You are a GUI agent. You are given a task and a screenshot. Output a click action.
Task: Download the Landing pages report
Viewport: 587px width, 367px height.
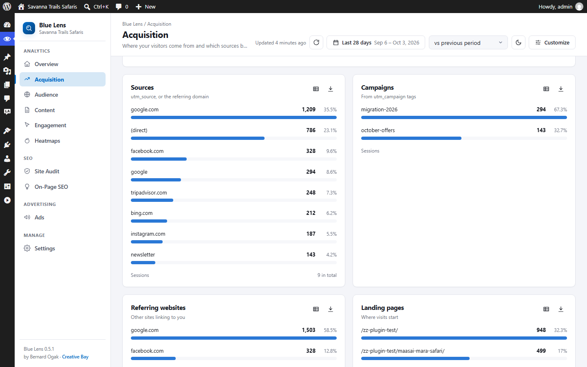pos(561,309)
